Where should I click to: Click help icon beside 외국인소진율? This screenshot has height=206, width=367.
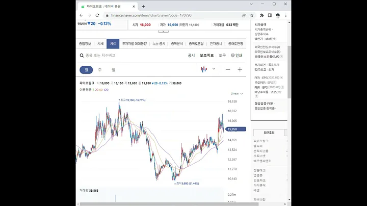(281, 57)
